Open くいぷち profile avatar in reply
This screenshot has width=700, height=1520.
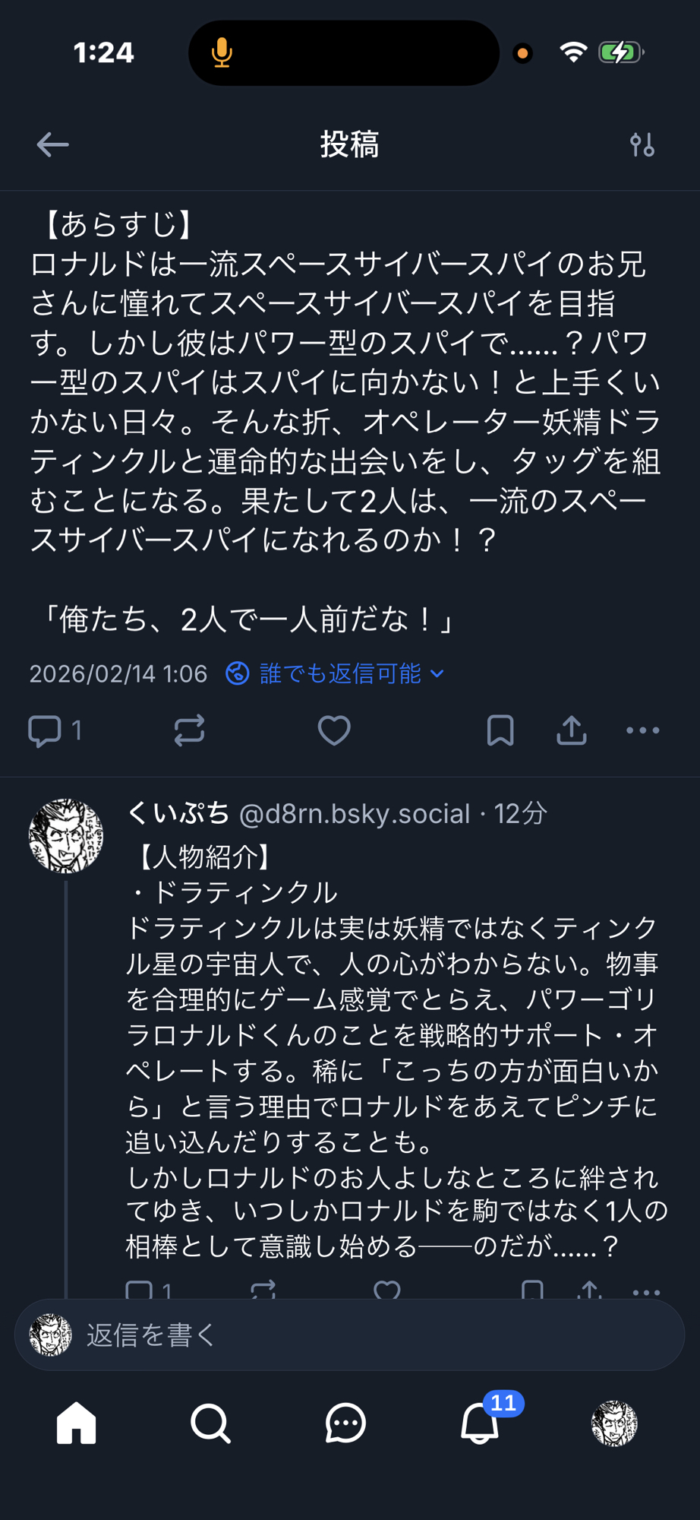(x=66, y=835)
